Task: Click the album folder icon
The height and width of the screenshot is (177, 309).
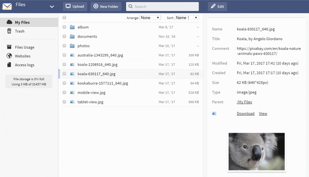Action: [x=72, y=27]
